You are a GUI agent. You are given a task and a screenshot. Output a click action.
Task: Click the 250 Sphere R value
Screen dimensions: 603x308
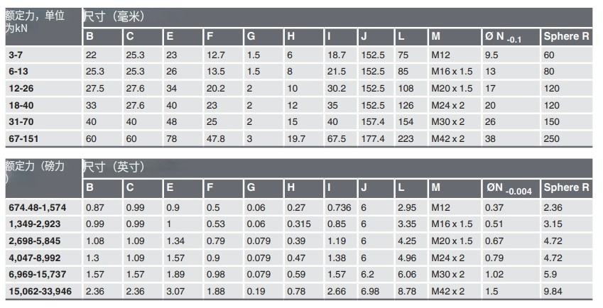[x=552, y=138]
